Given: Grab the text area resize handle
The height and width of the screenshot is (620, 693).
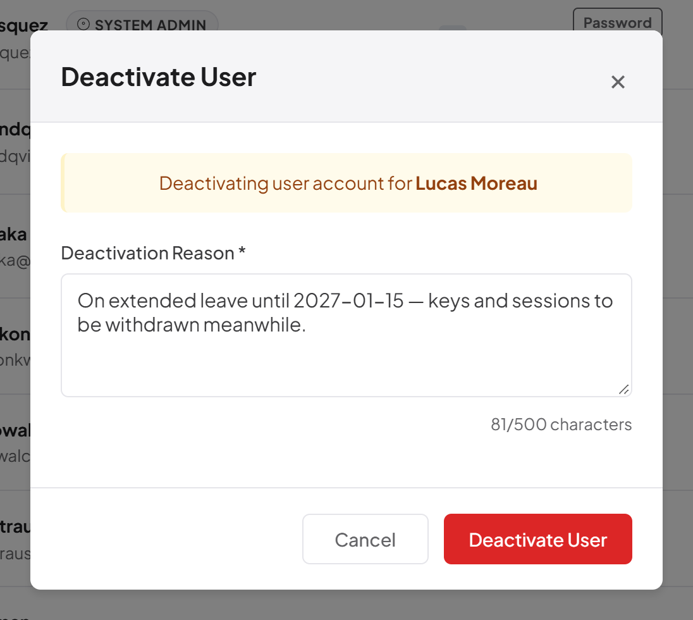Looking at the screenshot, I should (x=624, y=390).
